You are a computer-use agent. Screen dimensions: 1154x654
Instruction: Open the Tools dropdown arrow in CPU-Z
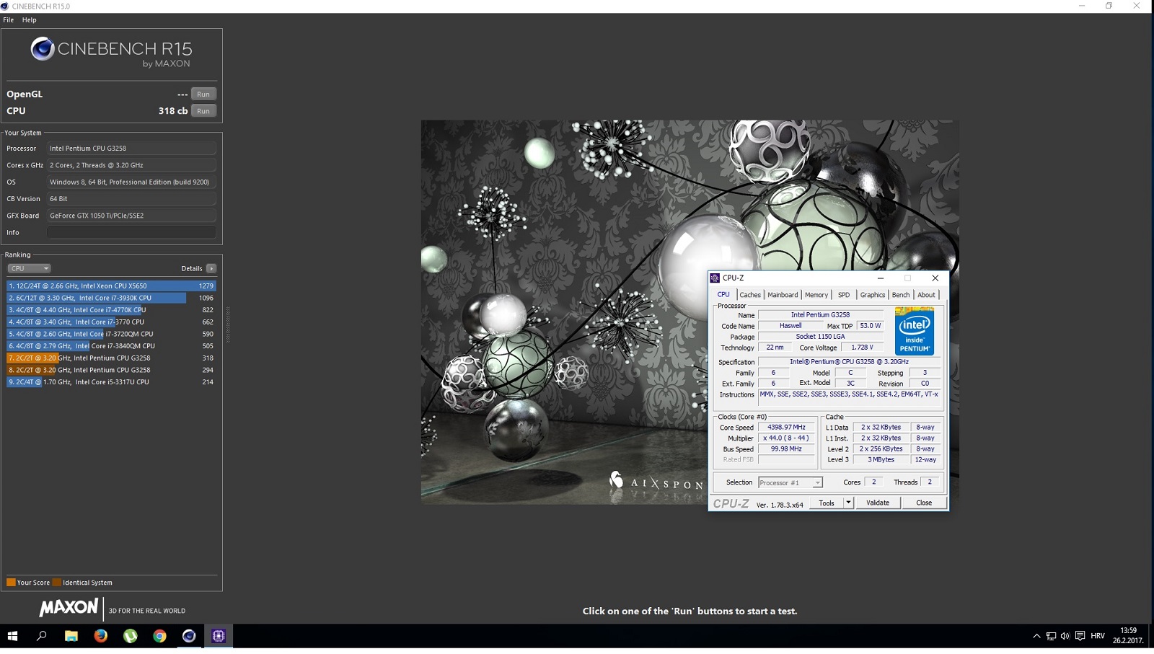848,503
